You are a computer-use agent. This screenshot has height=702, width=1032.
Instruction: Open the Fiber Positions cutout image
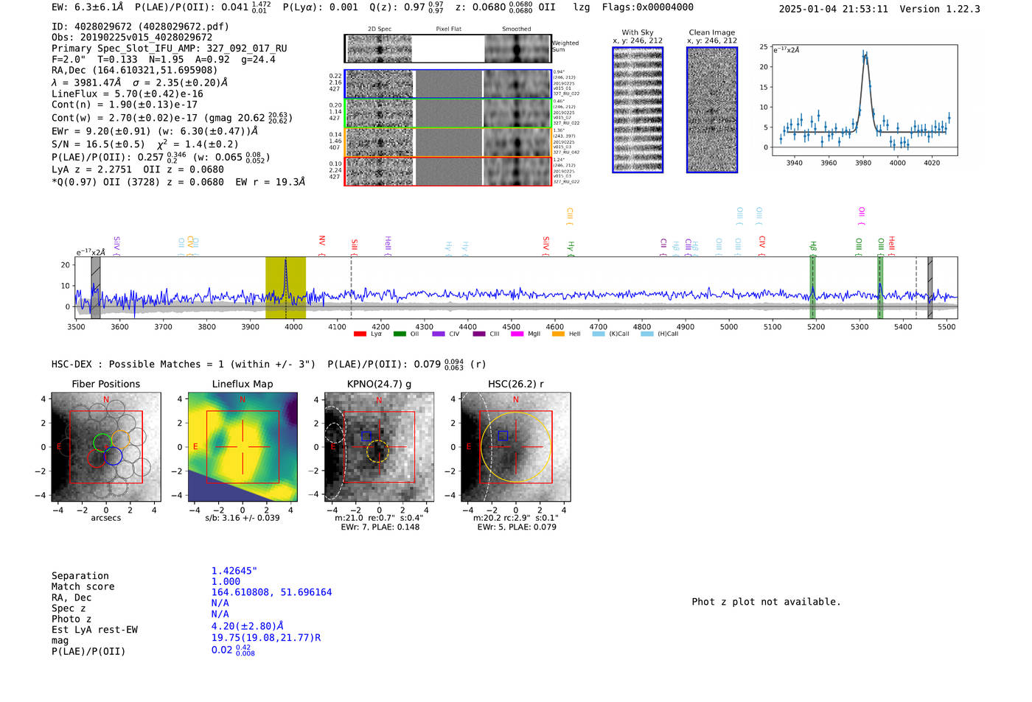(x=106, y=447)
